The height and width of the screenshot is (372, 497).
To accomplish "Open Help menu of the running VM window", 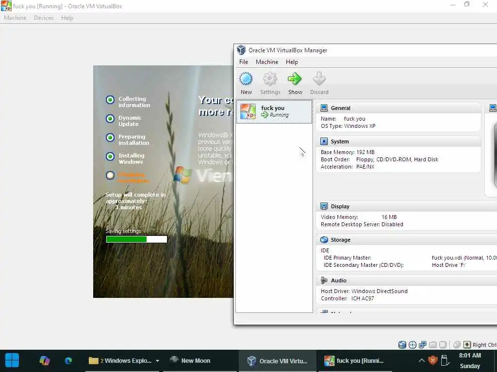I will point(67,18).
